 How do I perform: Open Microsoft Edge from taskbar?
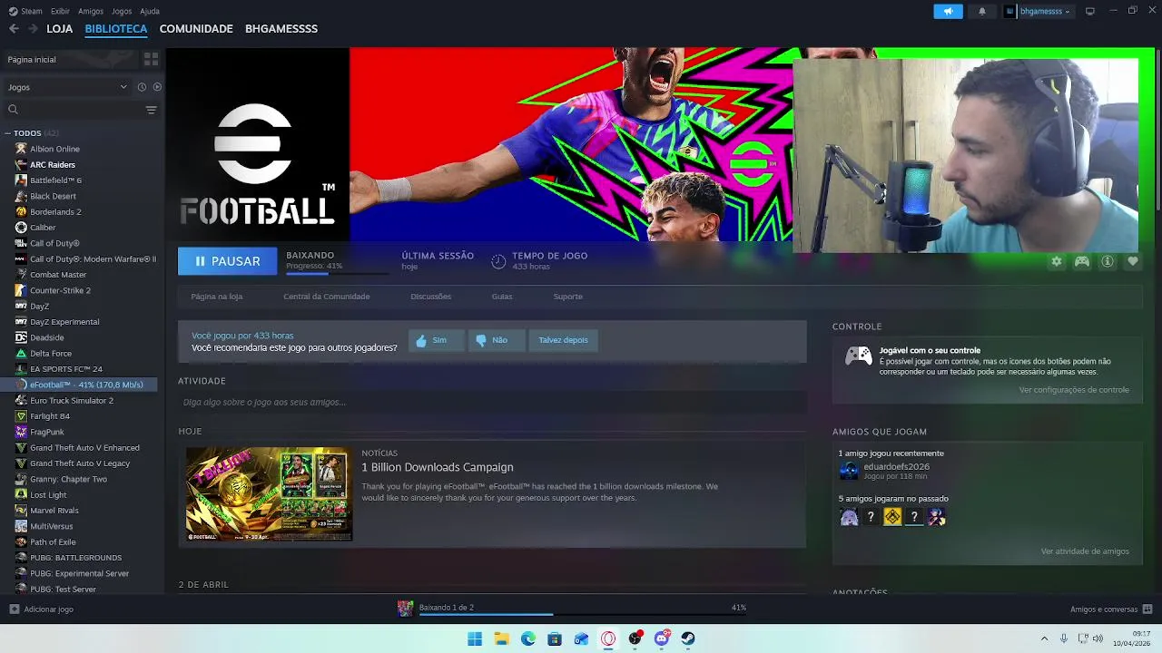pos(528,638)
